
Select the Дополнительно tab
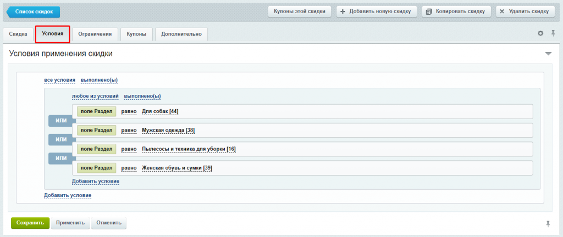(181, 34)
